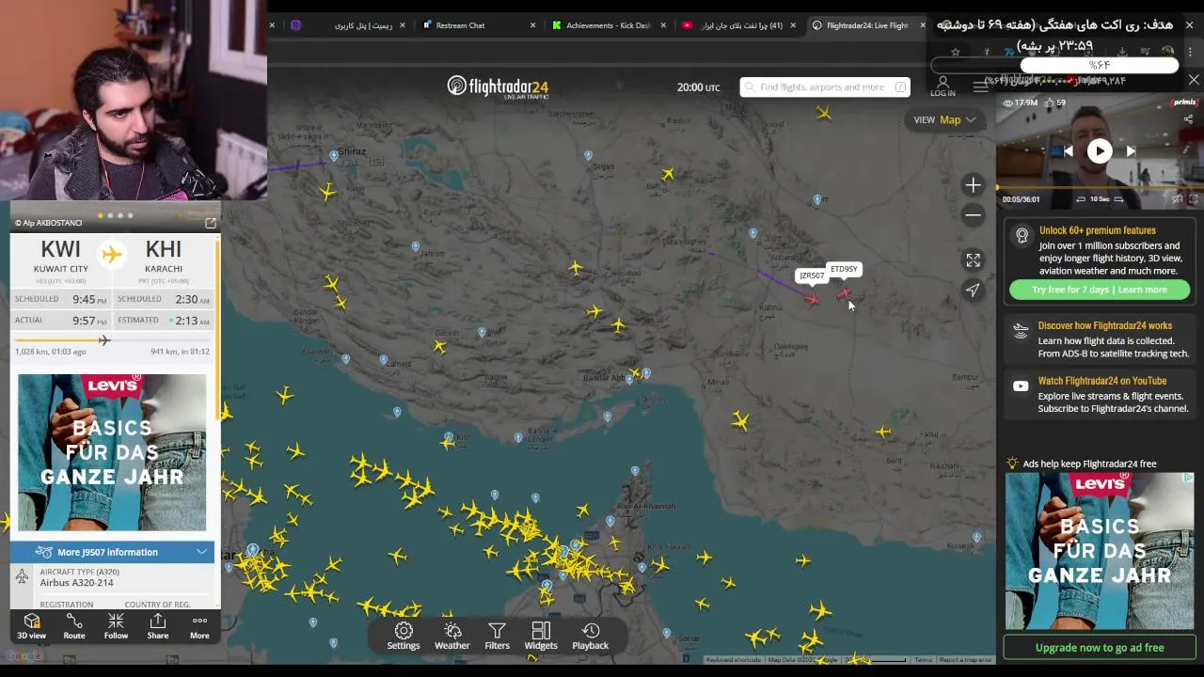Open the Log In user icon

943,87
